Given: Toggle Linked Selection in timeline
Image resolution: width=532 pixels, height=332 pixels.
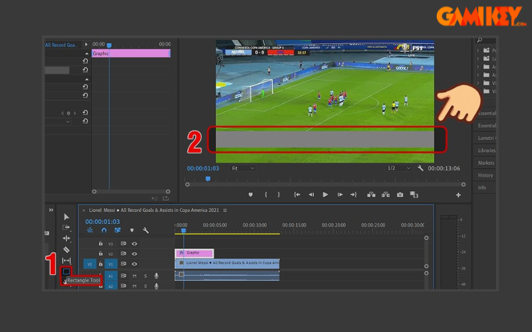Looking at the screenshot, I should 118,230.
